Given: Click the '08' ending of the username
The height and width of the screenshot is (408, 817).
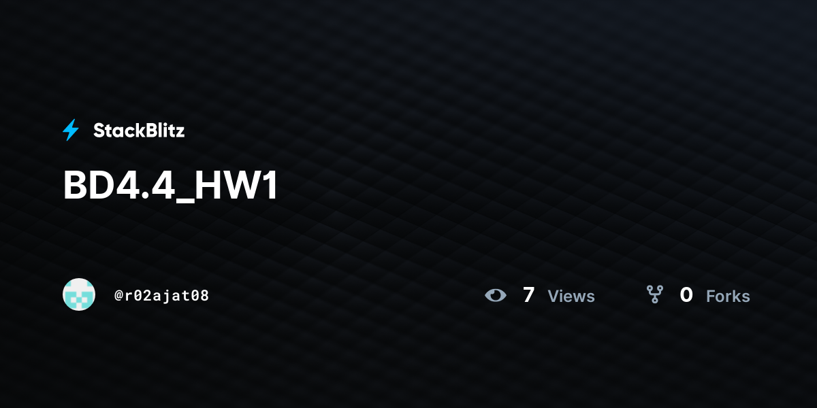Looking at the screenshot, I should [201, 296].
